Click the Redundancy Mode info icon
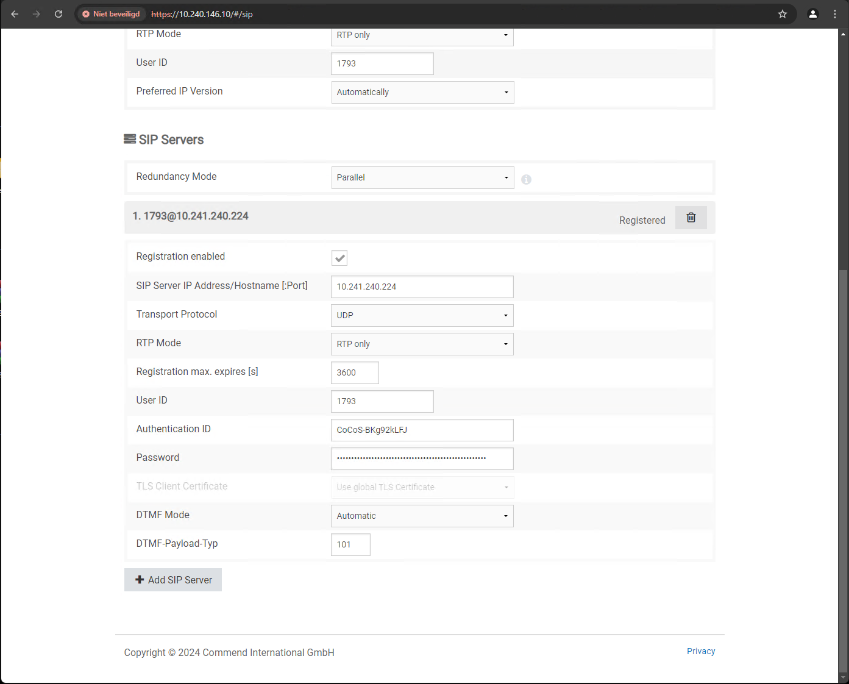Image resolution: width=849 pixels, height=684 pixels. click(526, 179)
